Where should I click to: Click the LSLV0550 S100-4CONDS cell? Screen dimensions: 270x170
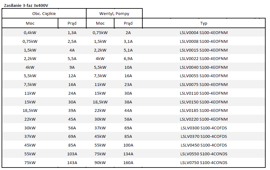204,154
